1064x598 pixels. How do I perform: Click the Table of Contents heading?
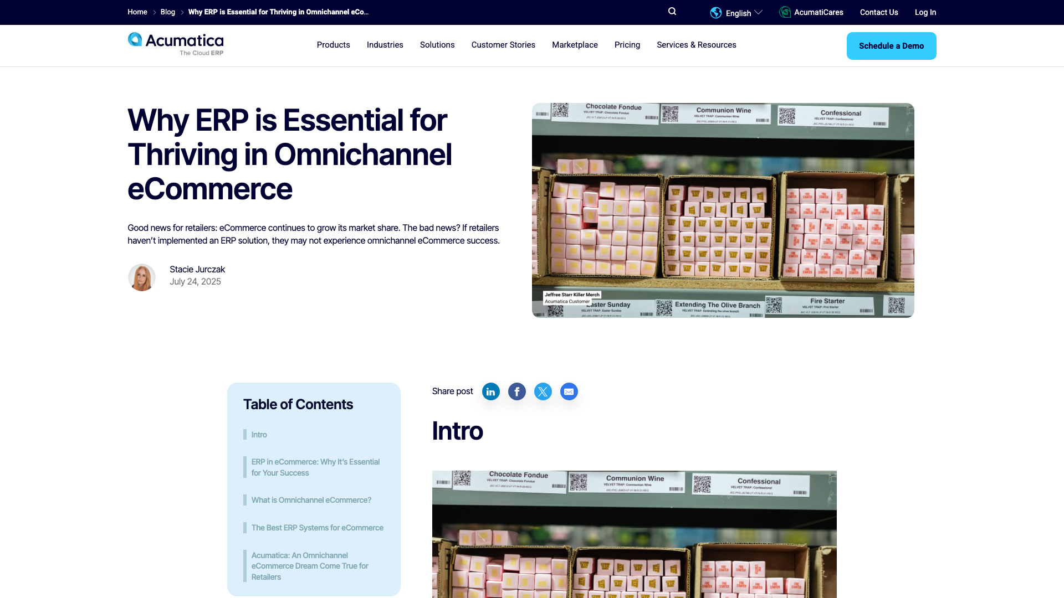pos(298,404)
